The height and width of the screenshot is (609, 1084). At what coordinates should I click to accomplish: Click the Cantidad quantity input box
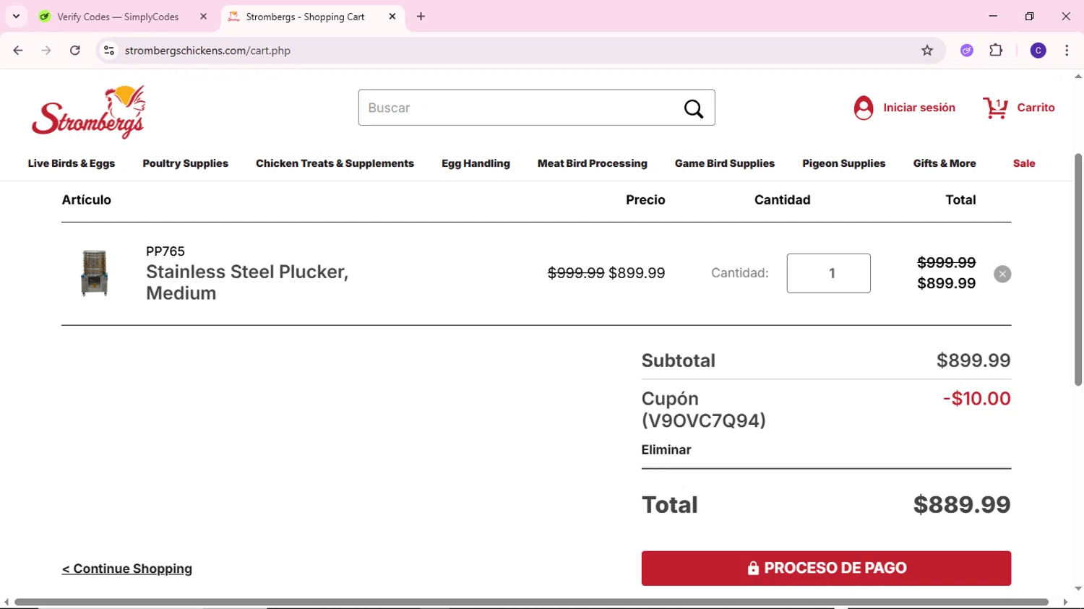click(828, 273)
